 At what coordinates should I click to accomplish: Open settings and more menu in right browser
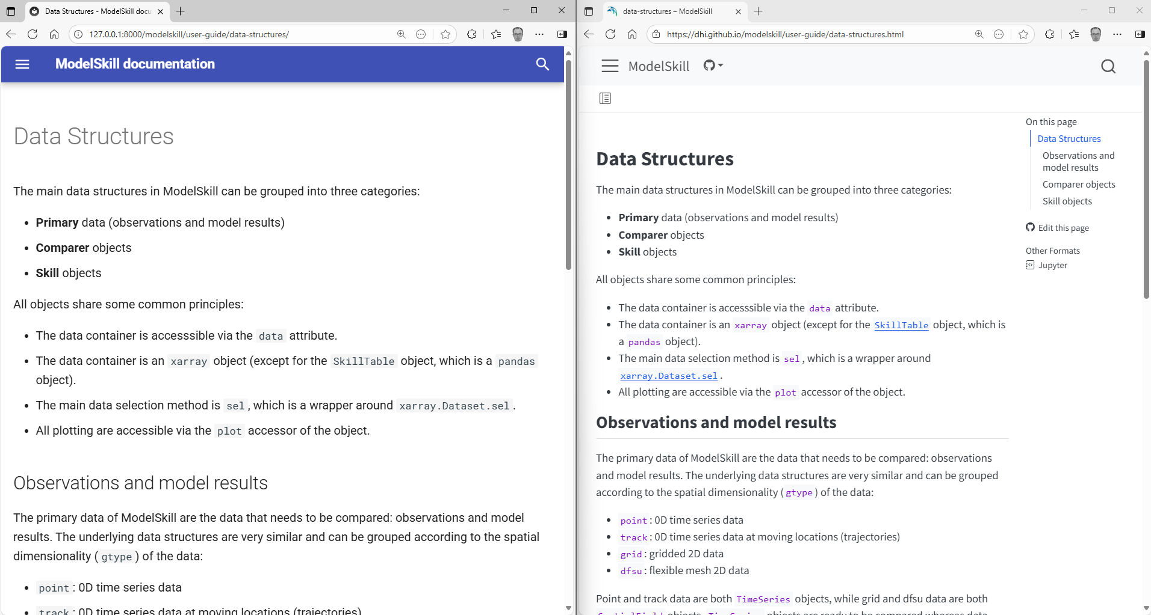click(1117, 34)
